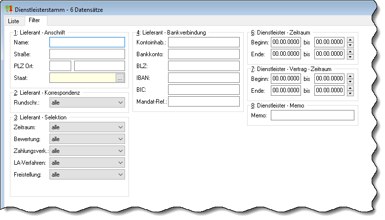This screenshot has height=220, width=385.
Task: Open the Staat lookup ellipsis button
Action: (x=120, y=78)
